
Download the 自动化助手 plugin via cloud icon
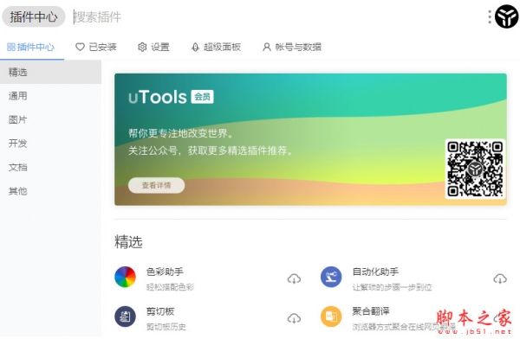coord(500,278)
